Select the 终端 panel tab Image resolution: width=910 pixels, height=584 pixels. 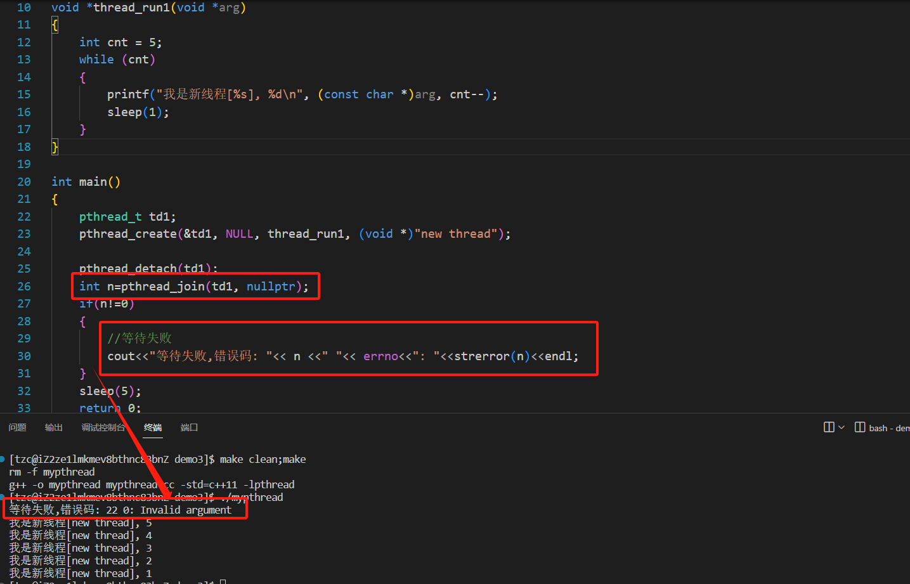[153, 427]
